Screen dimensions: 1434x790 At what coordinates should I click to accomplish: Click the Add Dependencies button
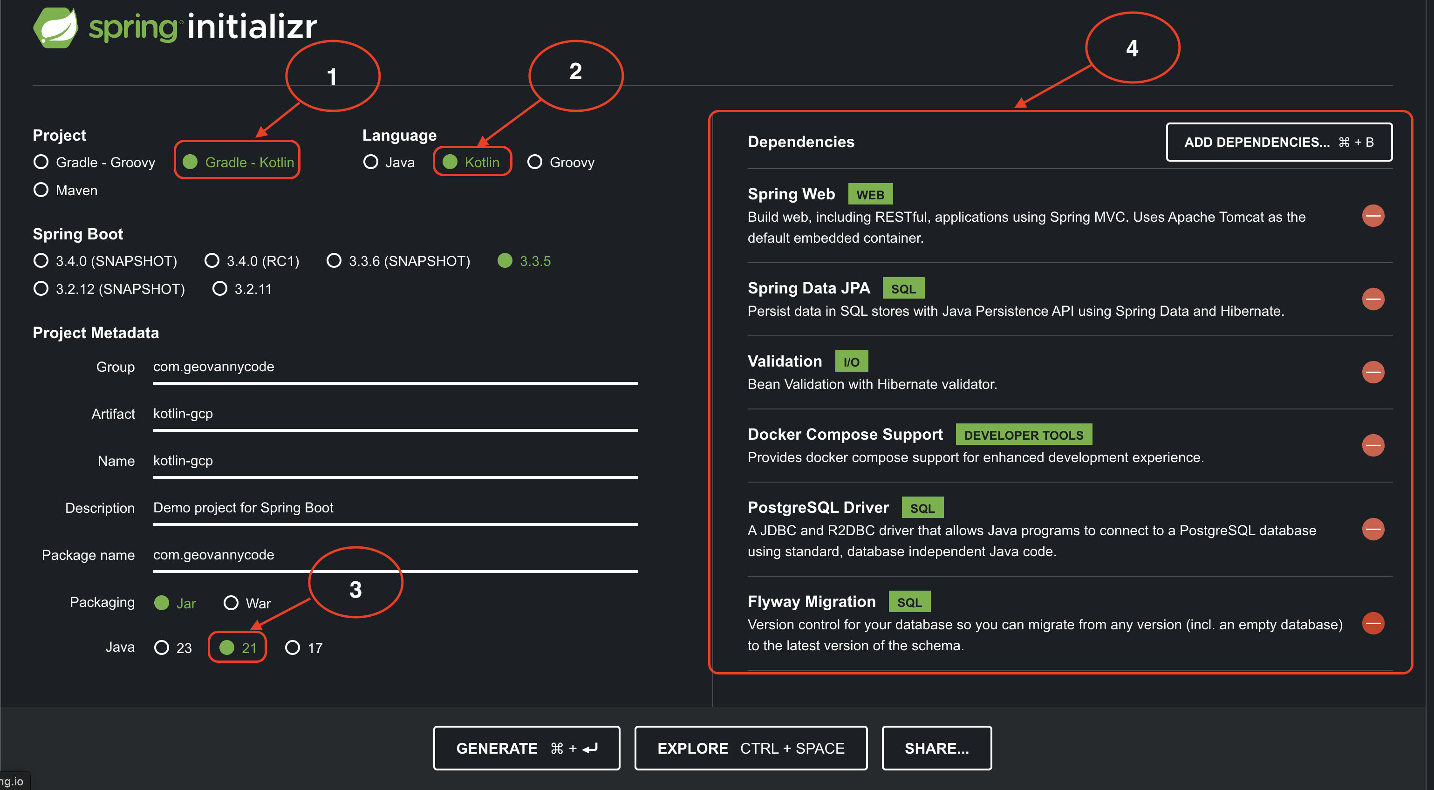click(1279, 142)
